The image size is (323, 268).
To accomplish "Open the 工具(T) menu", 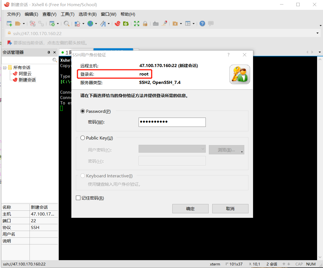I will pos(67,14).
